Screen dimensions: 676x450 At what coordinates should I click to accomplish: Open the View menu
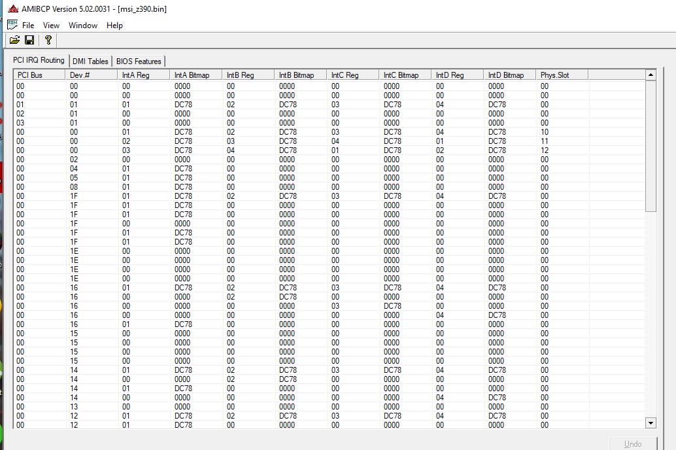pyautogui.click(x=51, y=26)
